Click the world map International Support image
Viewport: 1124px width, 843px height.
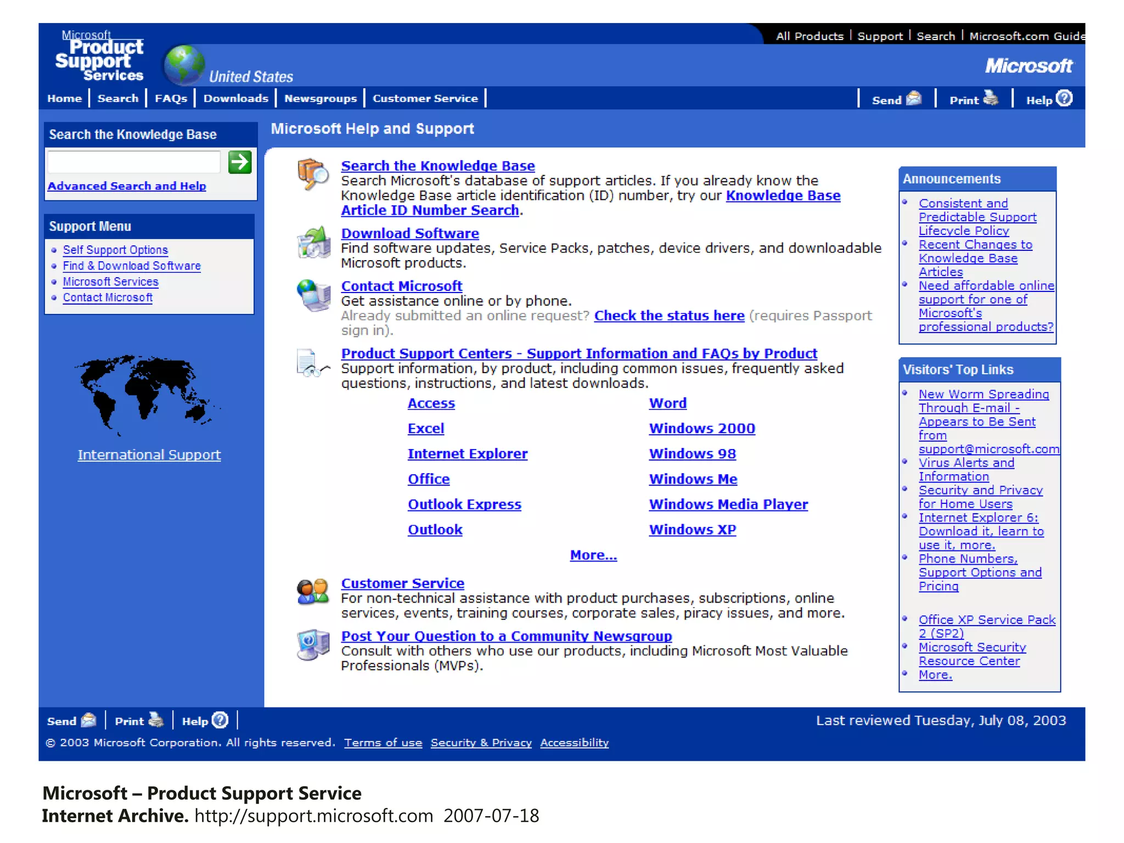tap(147, 395)
